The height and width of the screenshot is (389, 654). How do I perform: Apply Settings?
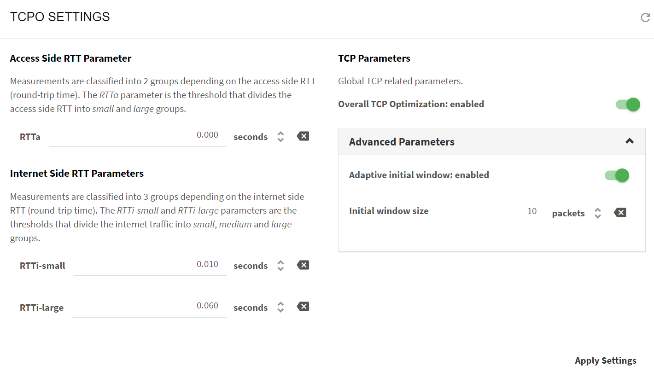click(605, 361)
